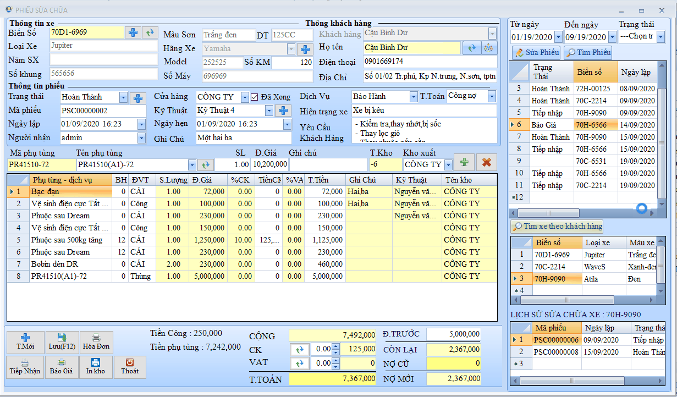Select ticket row with 72H-00125
Viewport: 677px width, 397px height.
[584, 89]
